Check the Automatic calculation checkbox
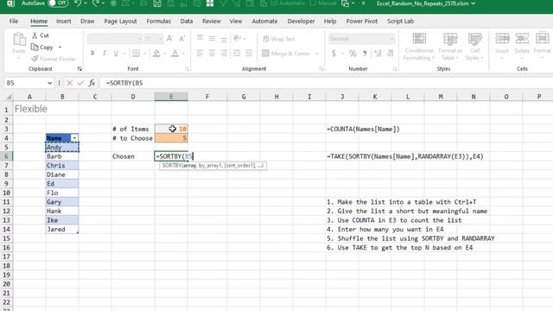Screen dimensions: 553x311 [275, 3]
